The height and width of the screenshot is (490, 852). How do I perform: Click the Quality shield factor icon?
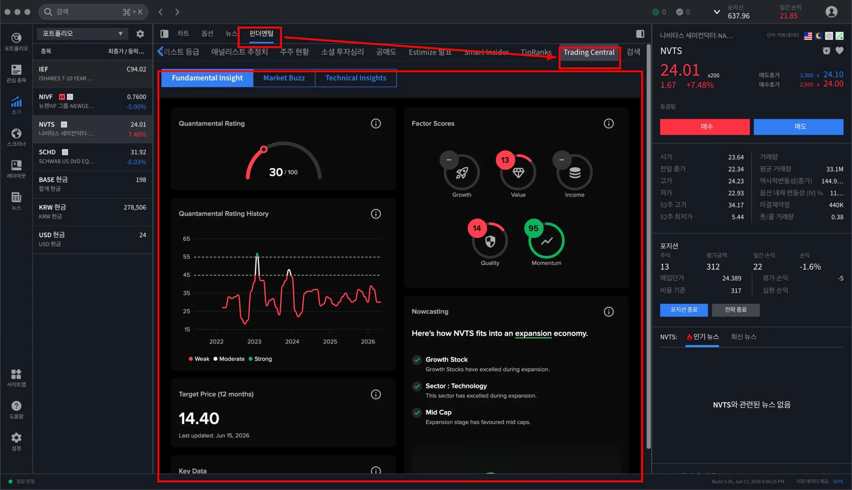pos(490,241)
